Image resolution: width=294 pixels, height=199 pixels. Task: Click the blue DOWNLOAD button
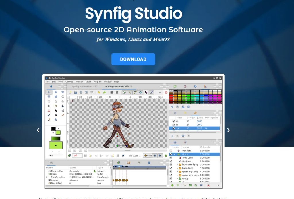click(133, 59)
